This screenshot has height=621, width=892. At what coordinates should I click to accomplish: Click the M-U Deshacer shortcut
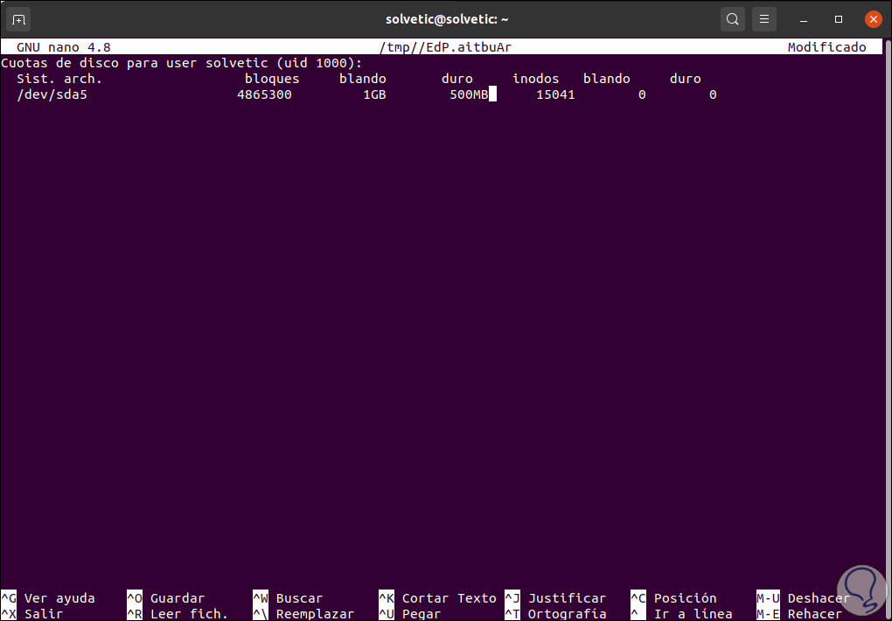pyautogui.click(x=804, y=598)
